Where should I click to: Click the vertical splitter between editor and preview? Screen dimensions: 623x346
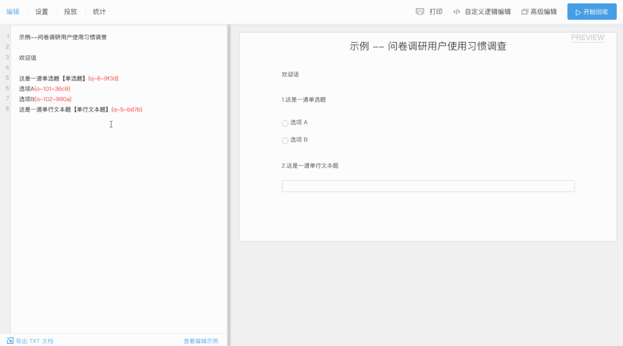[x=229, y=185]
